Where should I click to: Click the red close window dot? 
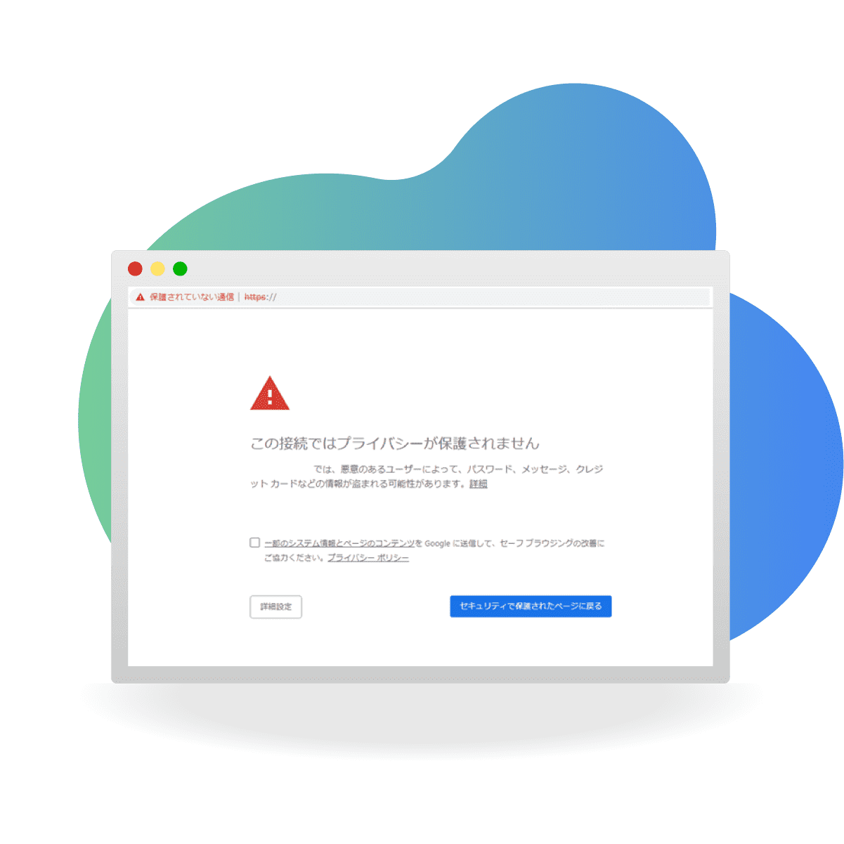(135, 268)
